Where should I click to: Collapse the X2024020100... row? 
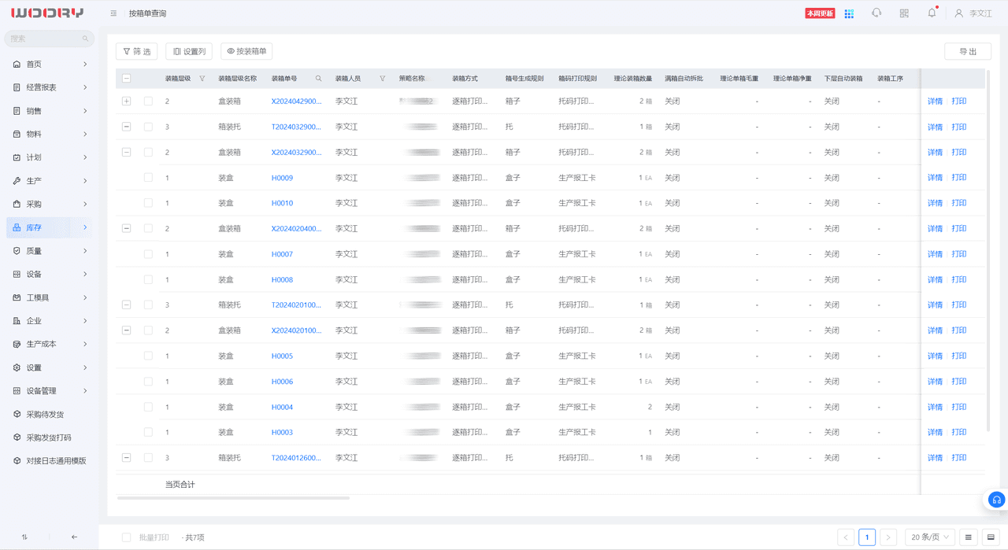click(126, 330)
